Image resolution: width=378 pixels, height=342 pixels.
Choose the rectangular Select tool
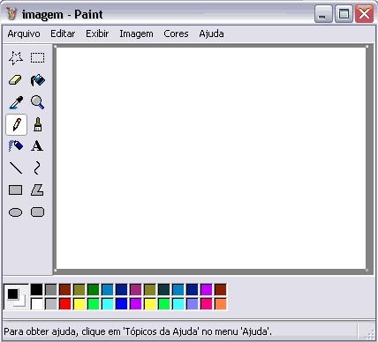click(x=38, y=58)
